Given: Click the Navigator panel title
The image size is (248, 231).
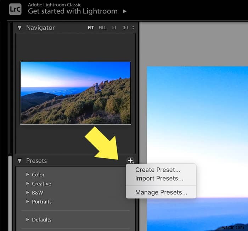Looking at the screenshot, I should 40,28.
